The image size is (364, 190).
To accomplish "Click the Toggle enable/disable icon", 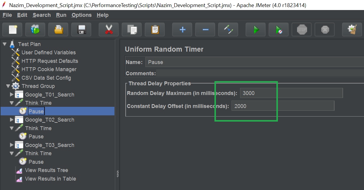I will pos(228,30).
